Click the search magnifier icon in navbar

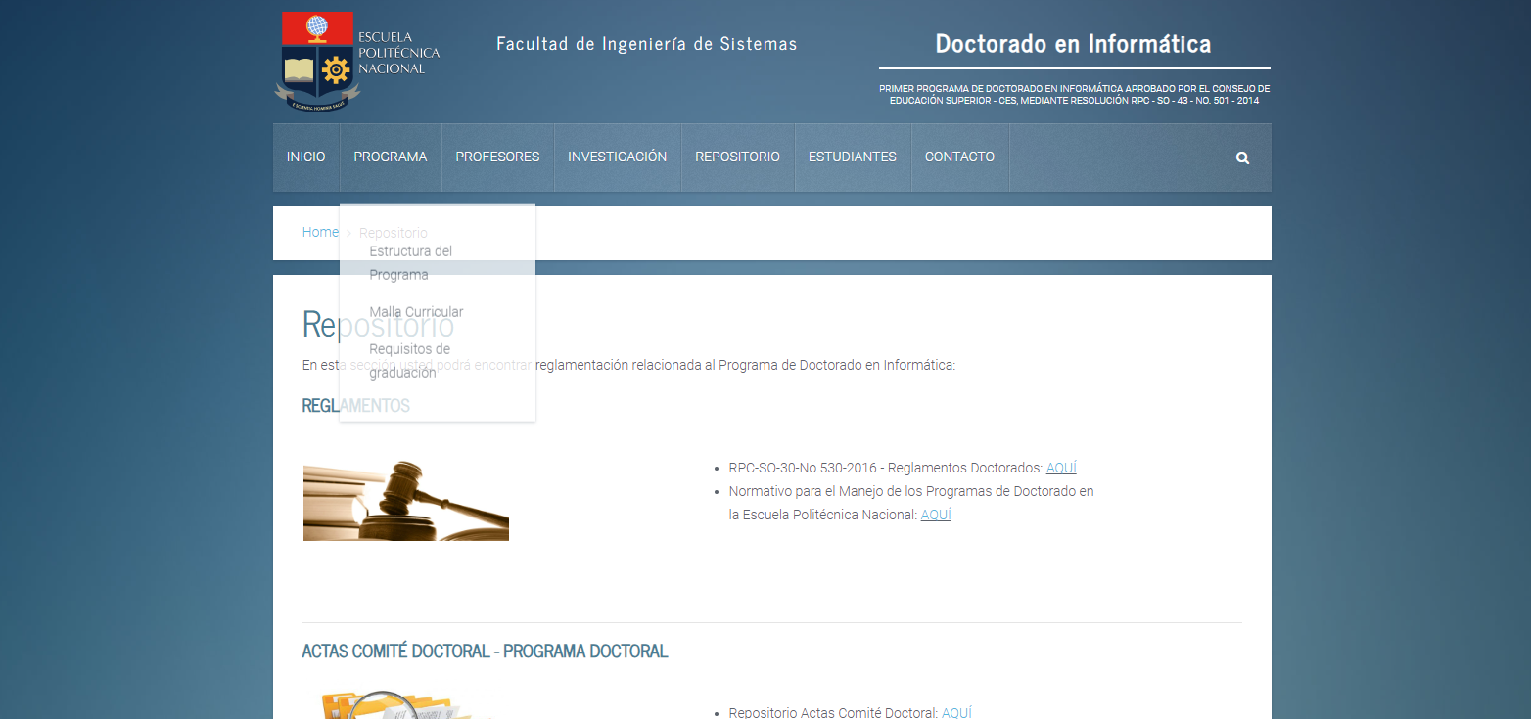click(1242, 157)
